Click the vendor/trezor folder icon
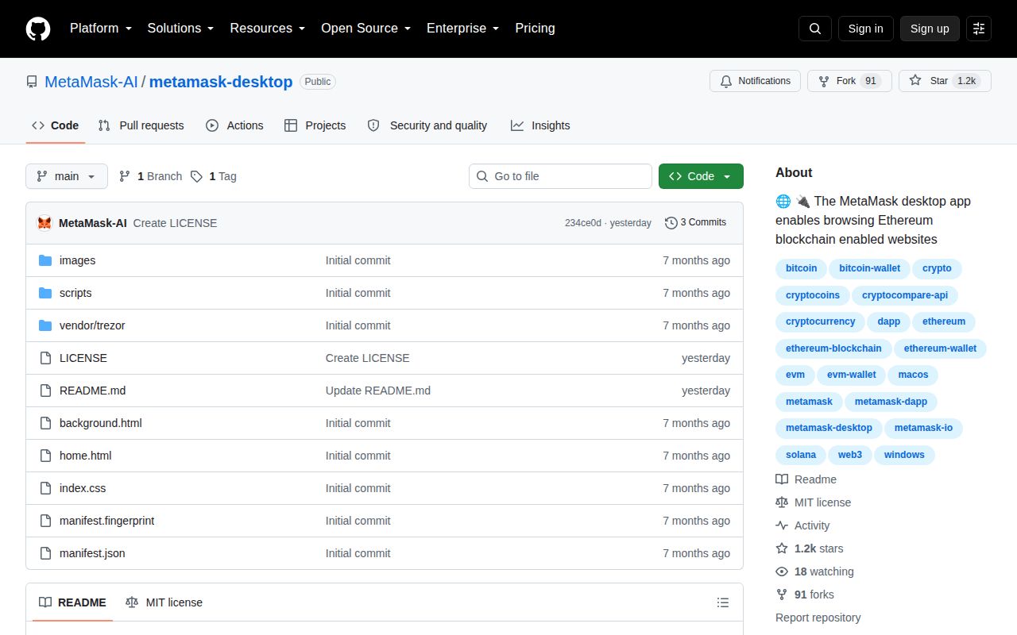 point(45,325)
